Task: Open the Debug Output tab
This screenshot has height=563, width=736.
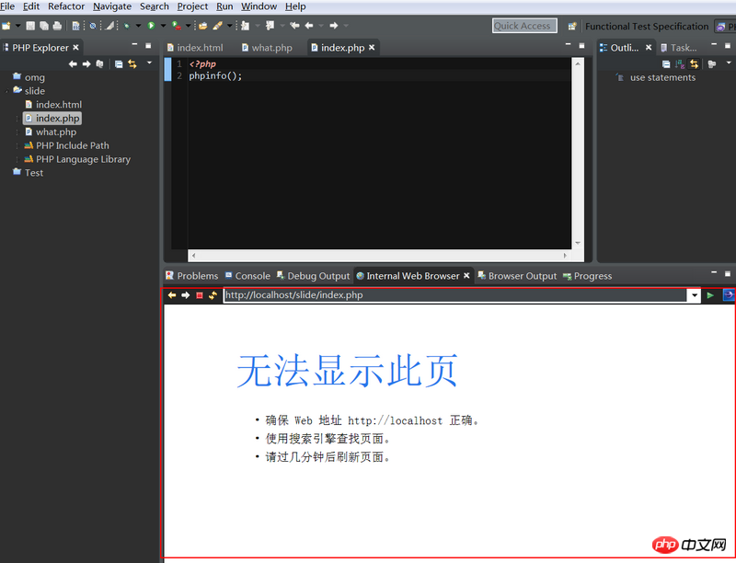Action: [314, 276]
